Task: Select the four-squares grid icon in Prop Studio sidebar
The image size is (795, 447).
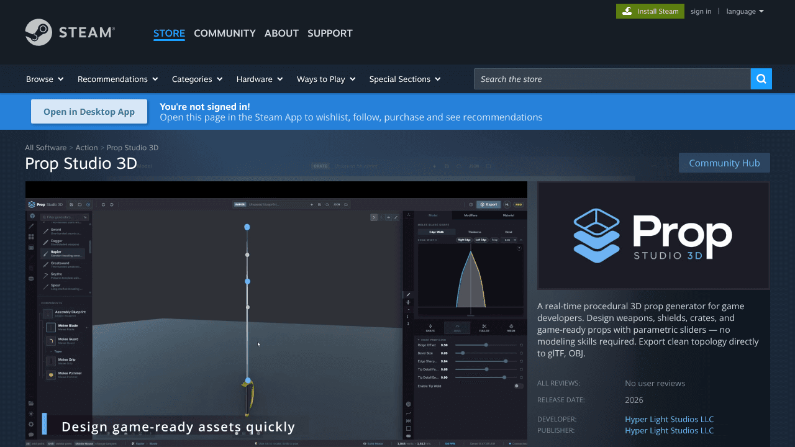Action: click(x=31, y=237)
